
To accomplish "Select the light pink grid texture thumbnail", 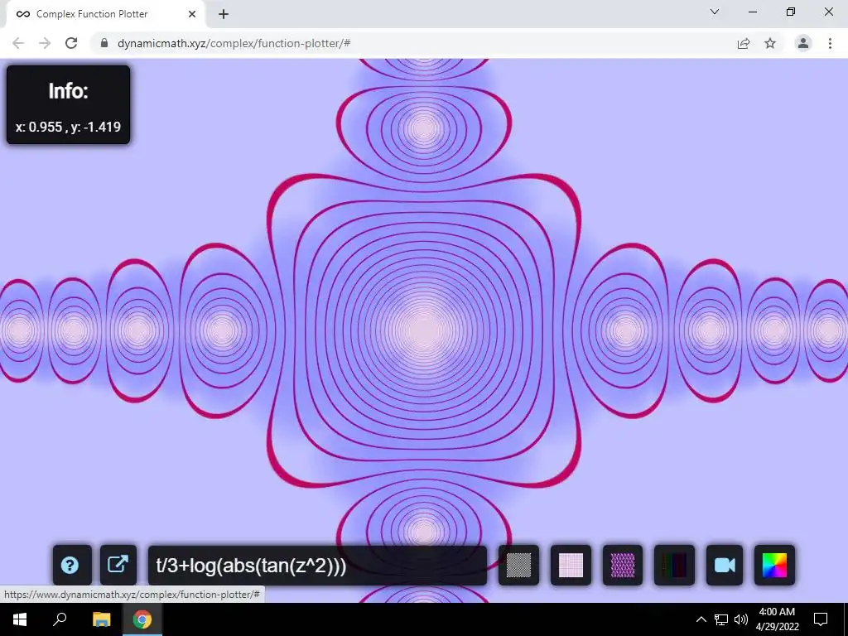I will pyautogui.click(x=571, y=565).
